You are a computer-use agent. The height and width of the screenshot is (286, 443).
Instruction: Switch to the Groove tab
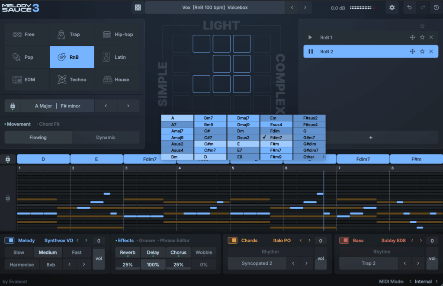[x=147, y=241]
